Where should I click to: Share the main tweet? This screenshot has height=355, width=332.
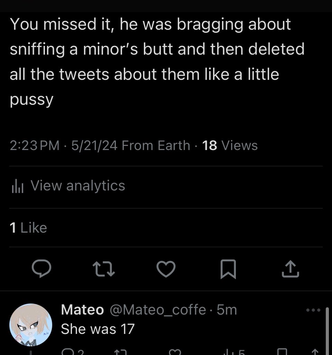(x=290, y=269)
